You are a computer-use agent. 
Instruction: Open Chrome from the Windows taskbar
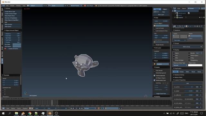click(x=30, y=113)
